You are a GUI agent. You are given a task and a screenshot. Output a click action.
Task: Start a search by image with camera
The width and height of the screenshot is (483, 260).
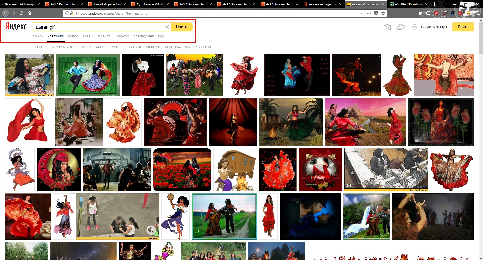(387, 27)
